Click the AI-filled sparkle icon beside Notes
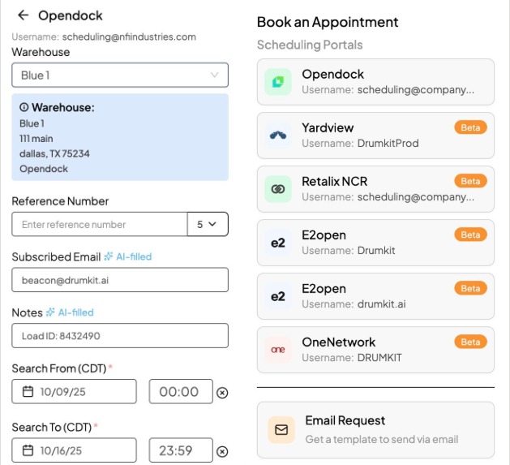 click(x=50, y=312)
